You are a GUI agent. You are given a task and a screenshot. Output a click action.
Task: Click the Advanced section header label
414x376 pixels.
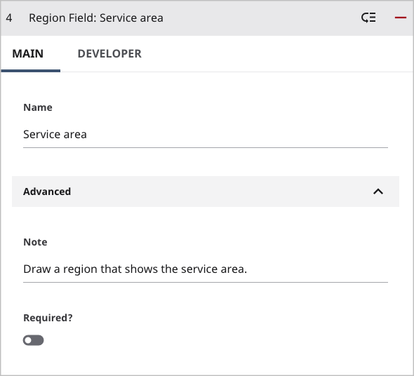pos(47,192)
